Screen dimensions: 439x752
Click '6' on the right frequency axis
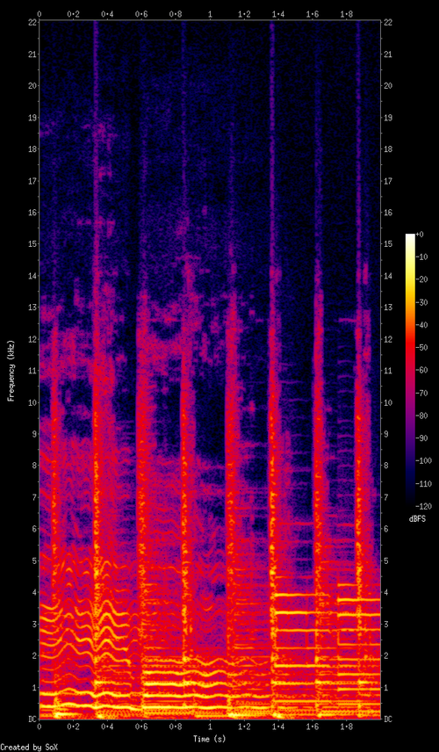385,529
